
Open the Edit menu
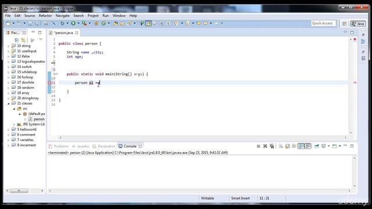point(17,16)
